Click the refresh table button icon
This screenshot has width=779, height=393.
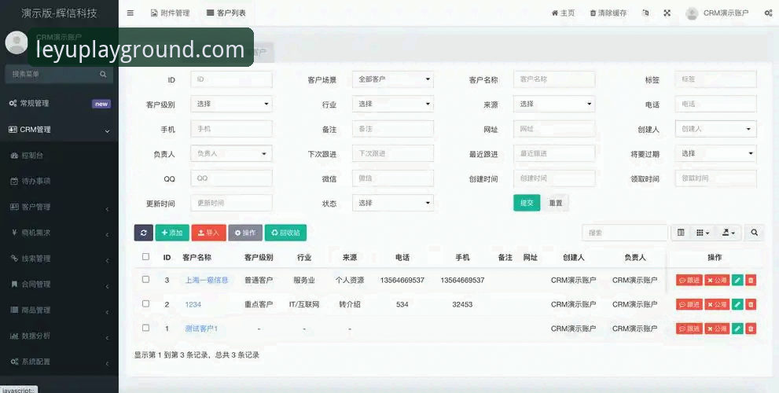144,233
